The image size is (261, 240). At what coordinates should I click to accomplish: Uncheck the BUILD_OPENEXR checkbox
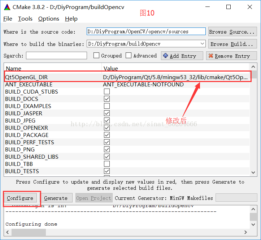point(107,128)
